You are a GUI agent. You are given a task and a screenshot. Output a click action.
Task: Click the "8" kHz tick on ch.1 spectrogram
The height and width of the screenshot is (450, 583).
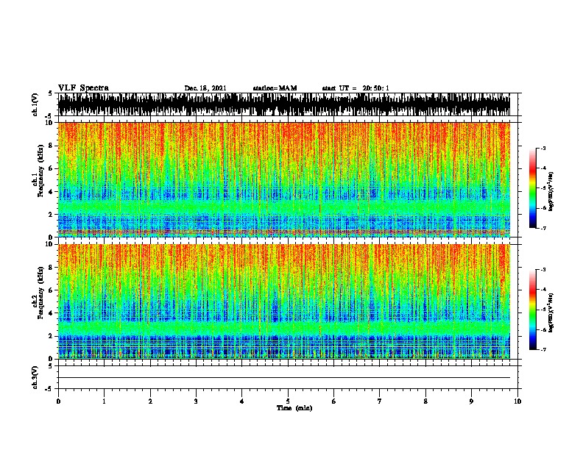click(x=52, y=146)
